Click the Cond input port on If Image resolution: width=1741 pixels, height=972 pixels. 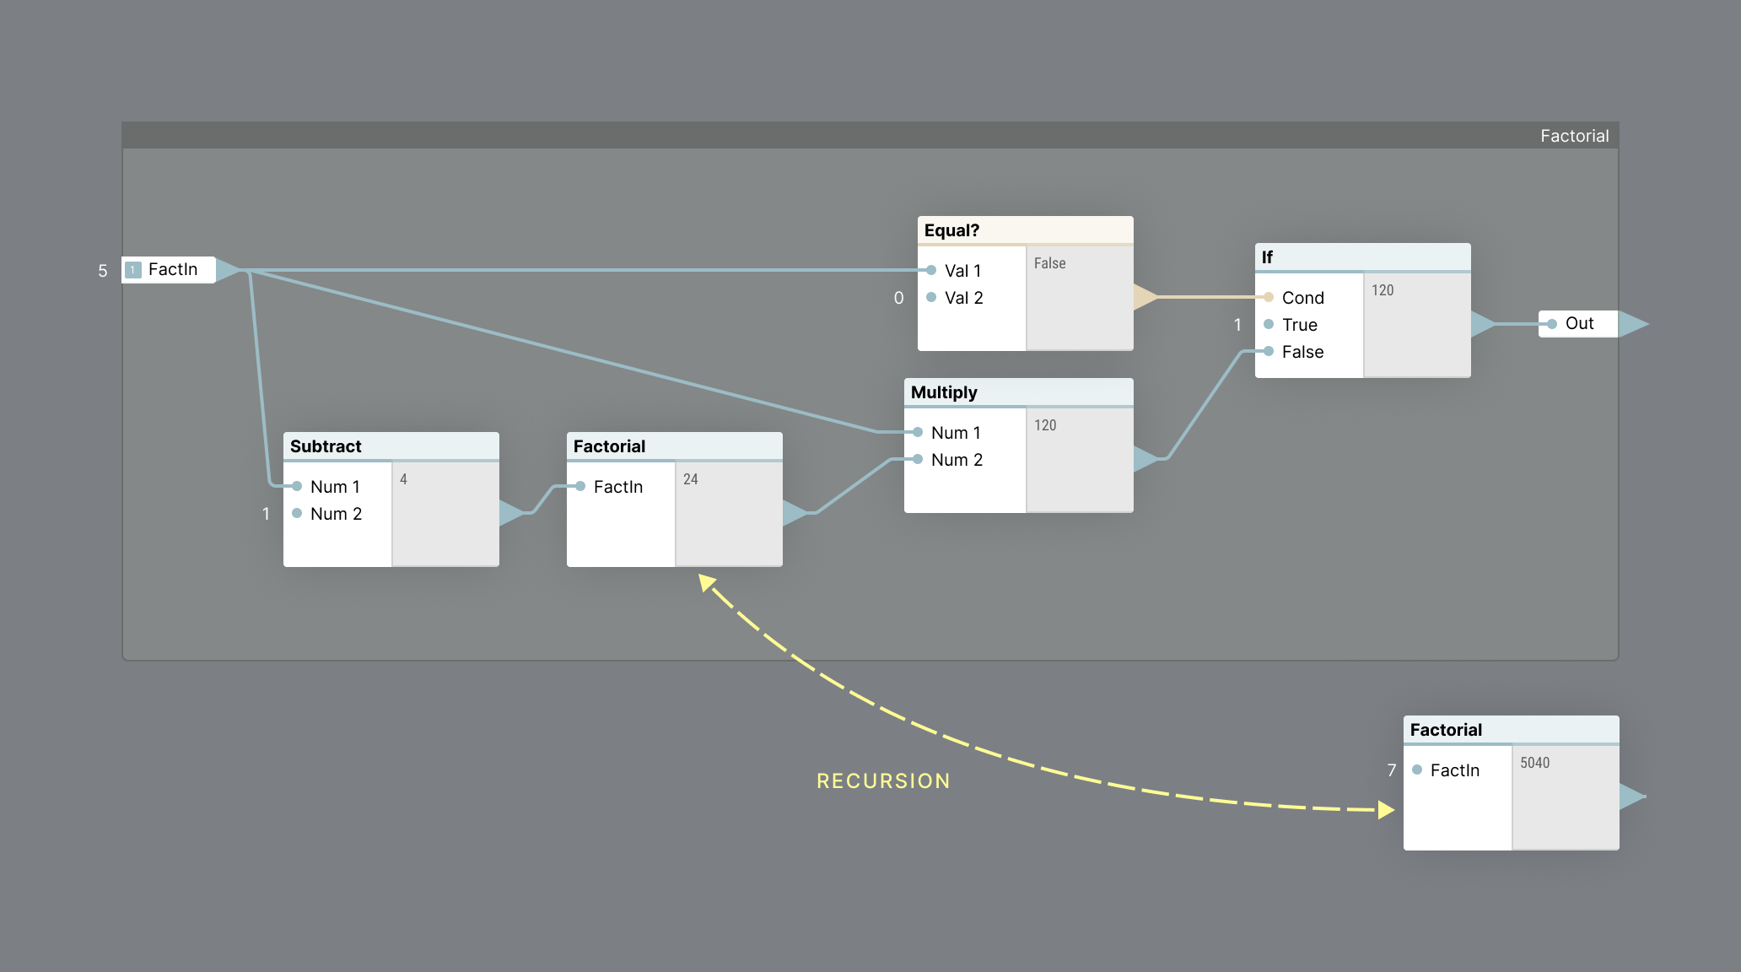(1269, 297)
